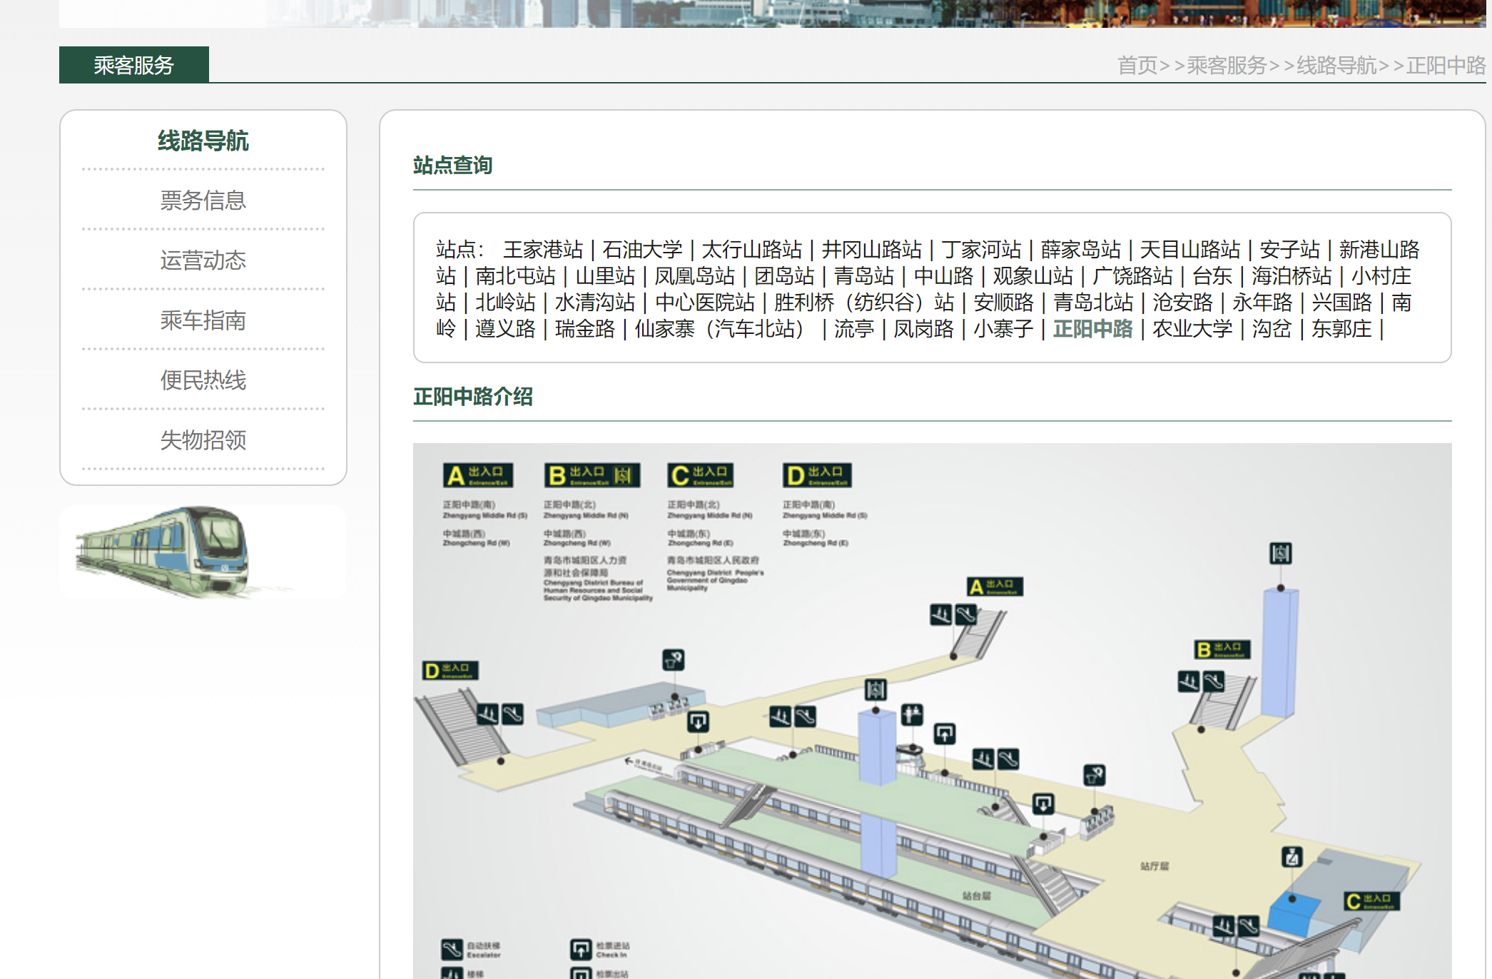The image size is (1492, 979).
Task: Select station 广饶路站
Action: pos(1132,276)
